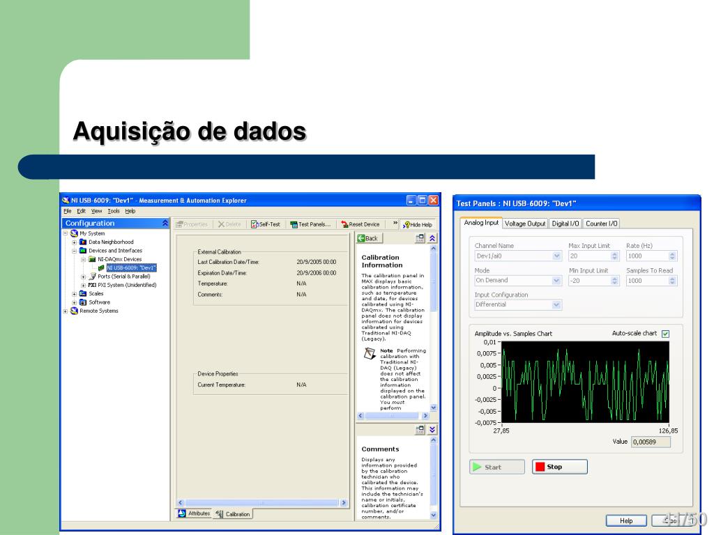714x535 pixels.
Task: Toggle the Auto-scale chart checkbox
Action: [666, 334]
